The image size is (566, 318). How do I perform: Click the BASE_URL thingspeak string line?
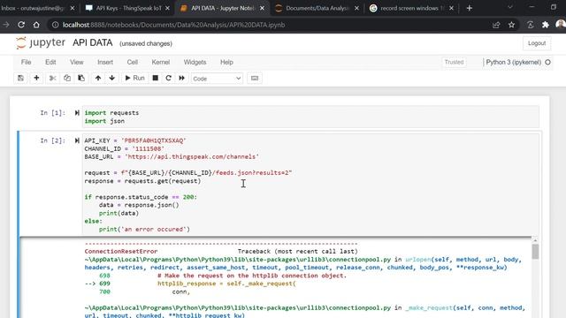tap(172, 157)
